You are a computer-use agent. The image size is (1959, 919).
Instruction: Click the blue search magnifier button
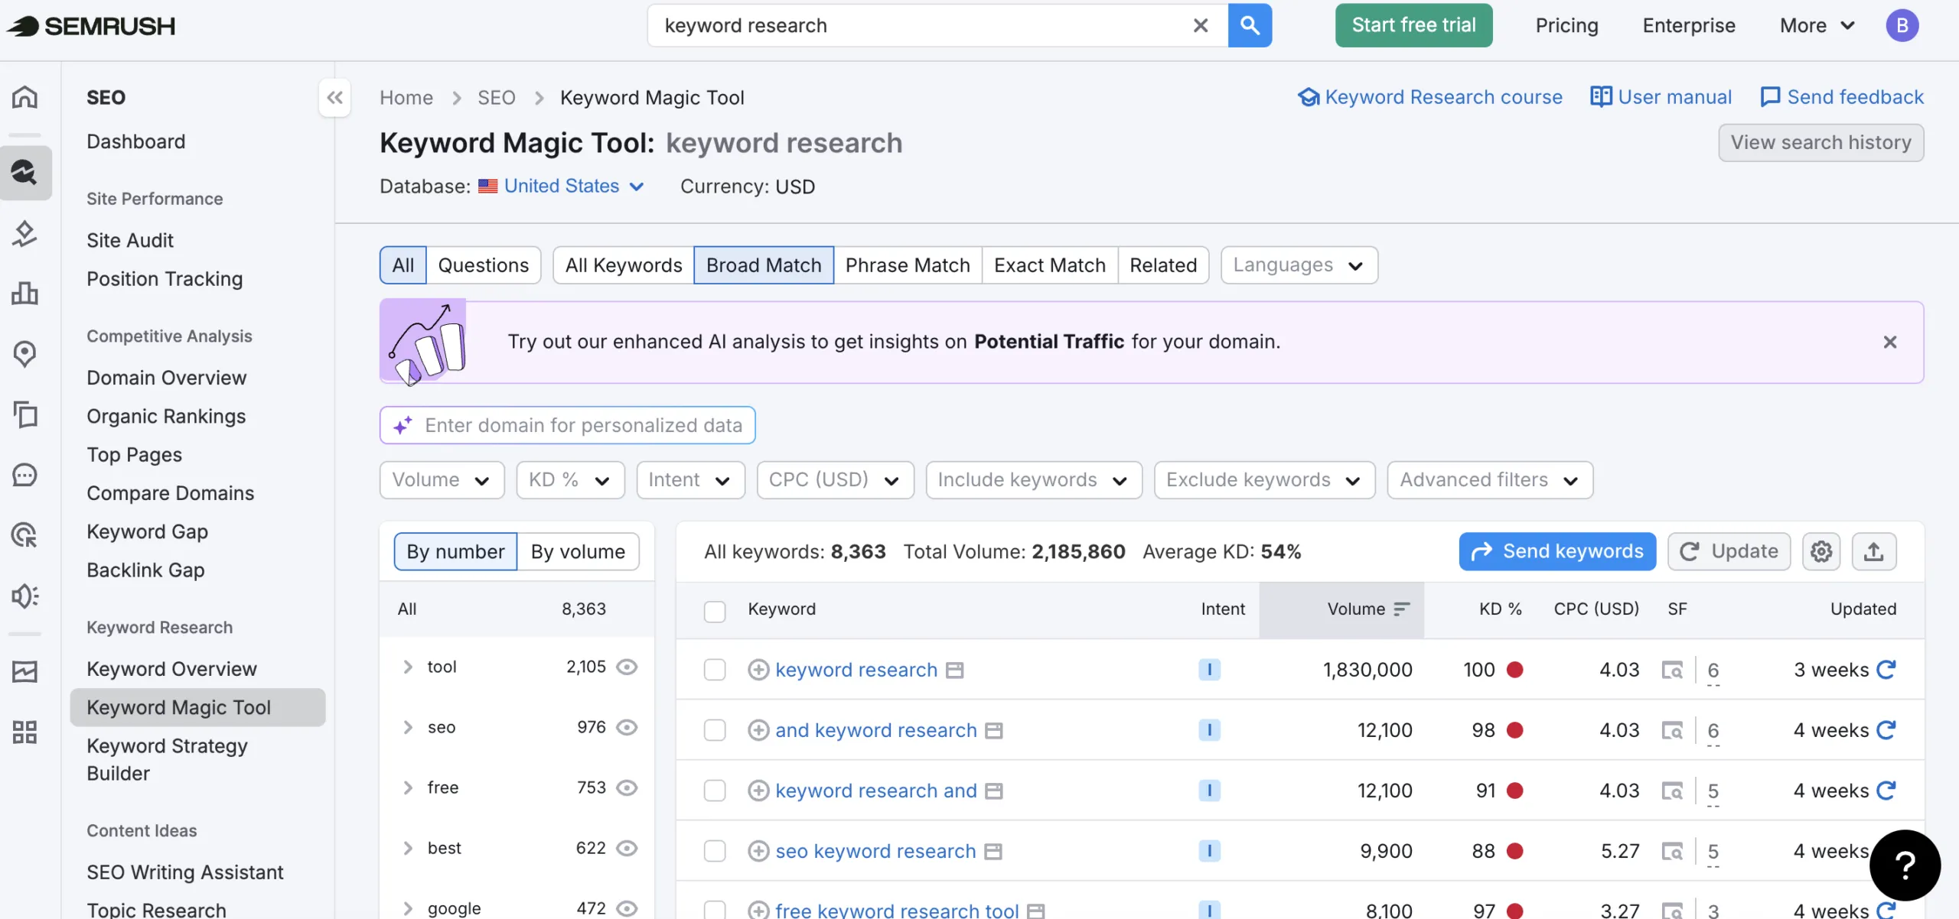[x=1250, y=25]
